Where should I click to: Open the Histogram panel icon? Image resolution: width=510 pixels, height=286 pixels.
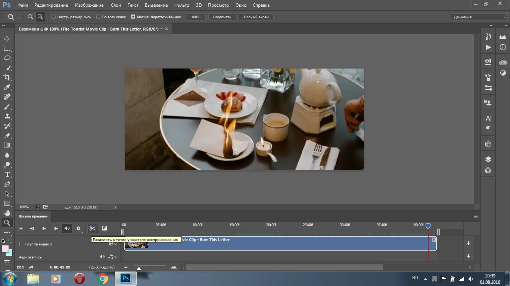(x=503, y=36)
